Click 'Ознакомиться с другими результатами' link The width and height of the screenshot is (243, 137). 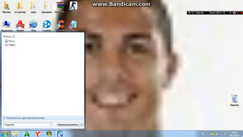coord(43,118)
